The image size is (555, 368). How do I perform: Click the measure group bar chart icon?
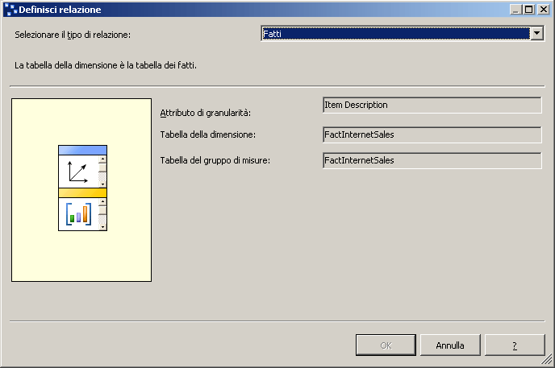tap(77, 215)
